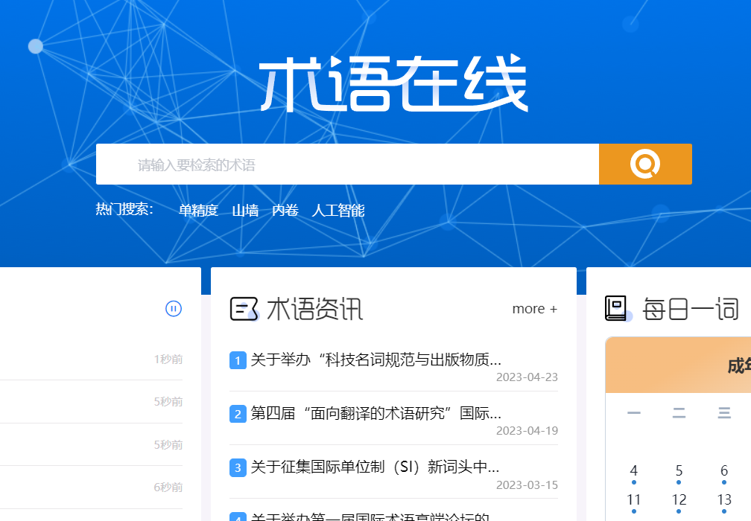The height and width of the screenshot is (521, 751).
Task: Pause the scrolling feed with pause icon
Action: click(174, 309)
